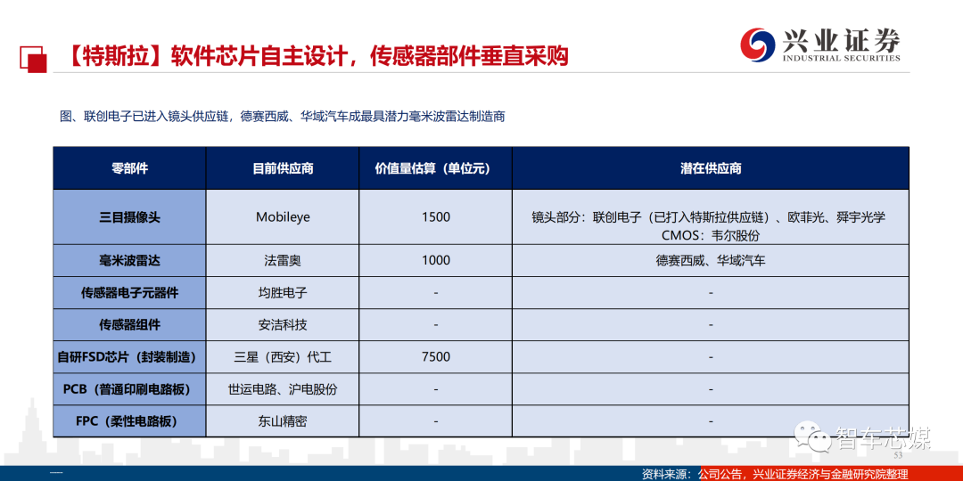Click the 目前供应商 column header

coord(283,168)
